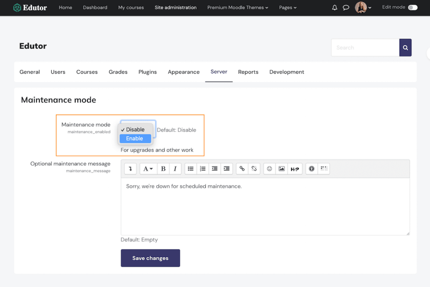Open the notifications bell icon
The image size is (430, 287).
(335, 7)
